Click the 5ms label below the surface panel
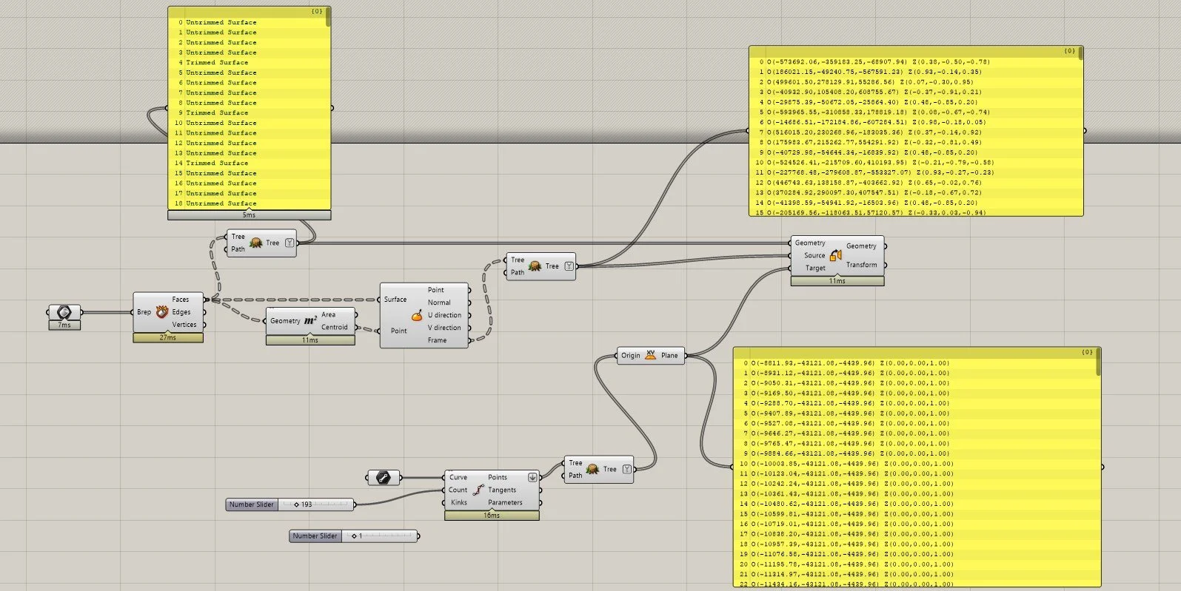The width and height of the screenshot is (1181, 591). (249, 215)
